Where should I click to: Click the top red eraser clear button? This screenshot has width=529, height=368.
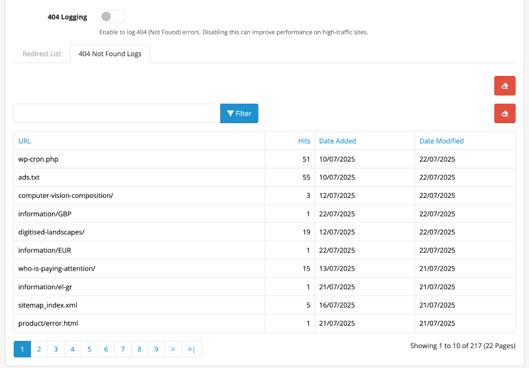(x=505, y=86)
